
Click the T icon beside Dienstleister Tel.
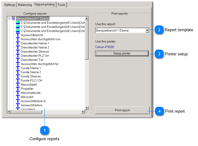[18, 60]
